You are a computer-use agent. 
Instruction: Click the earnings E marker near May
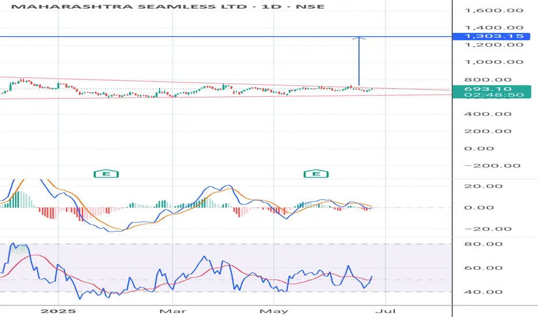pos(316,174)
